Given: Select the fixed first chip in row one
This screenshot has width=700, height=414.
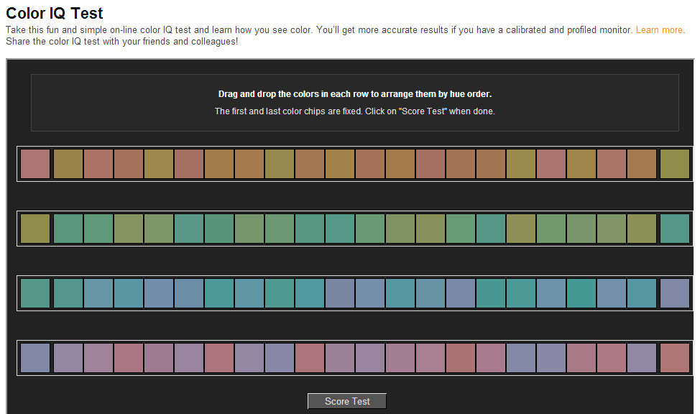Looking at the screenshot, I should [x=34, y=163].
